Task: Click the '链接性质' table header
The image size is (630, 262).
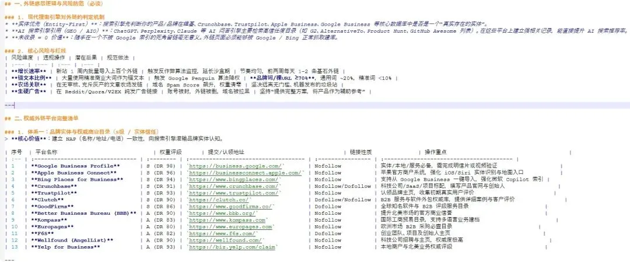Action: click(x=361, y=152)
